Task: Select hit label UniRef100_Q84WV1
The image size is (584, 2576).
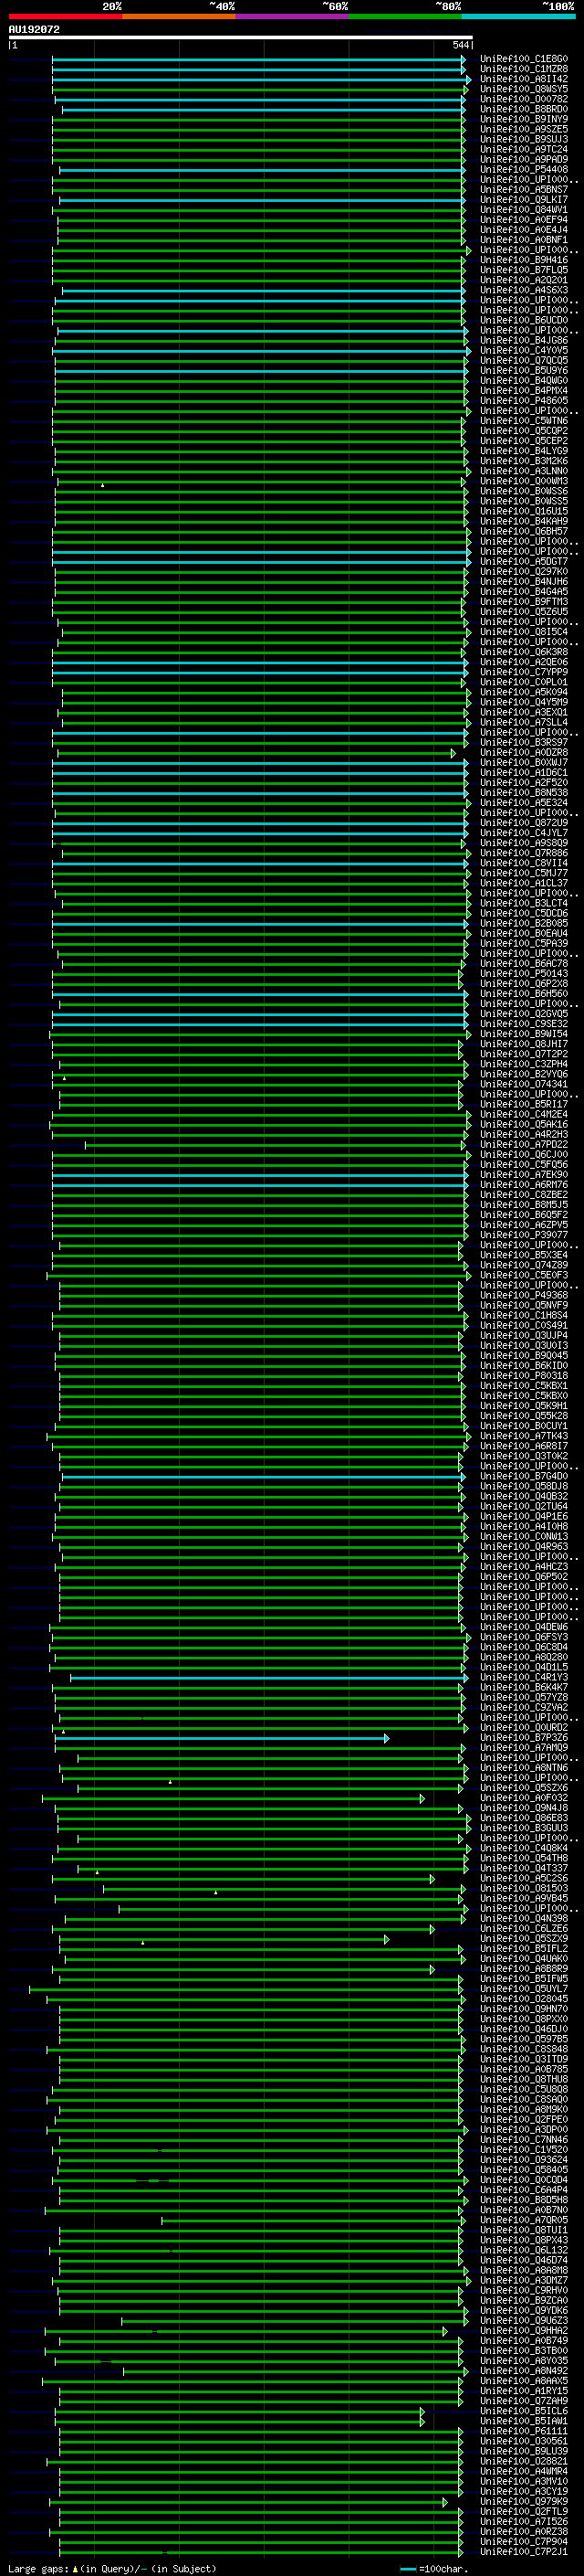Action: (x=523, y=209)
